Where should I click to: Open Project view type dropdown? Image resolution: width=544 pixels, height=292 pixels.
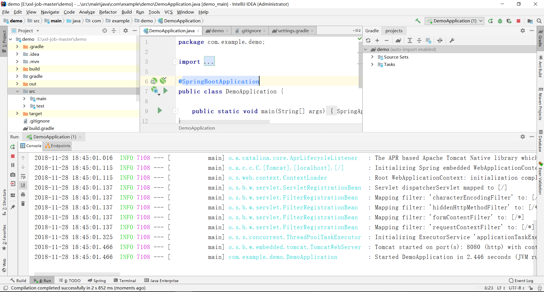click(x=38, y=31)
